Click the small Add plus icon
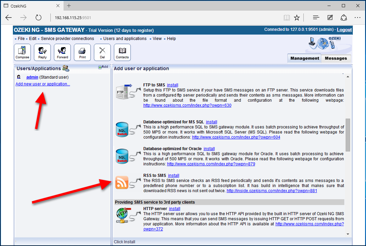366x246 pixels. [x=100, y=67]
